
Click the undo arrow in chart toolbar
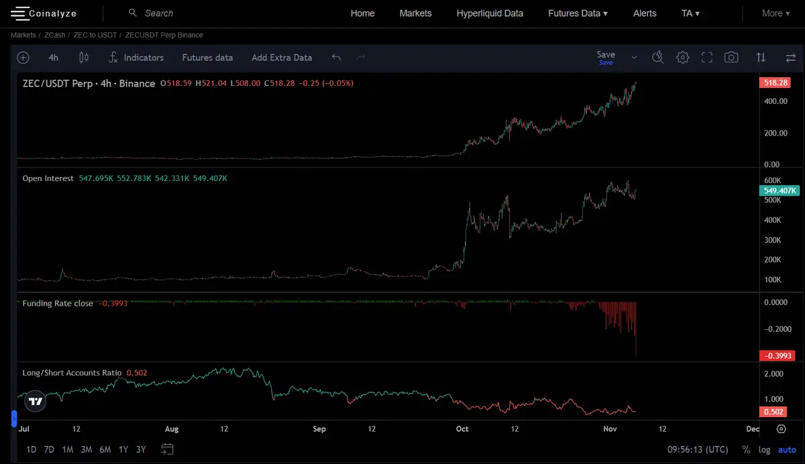(337, 58)
